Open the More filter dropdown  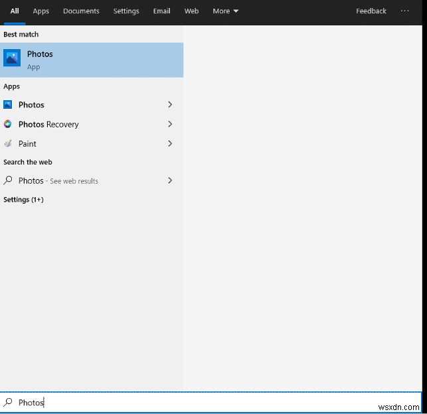click(226, 11)
